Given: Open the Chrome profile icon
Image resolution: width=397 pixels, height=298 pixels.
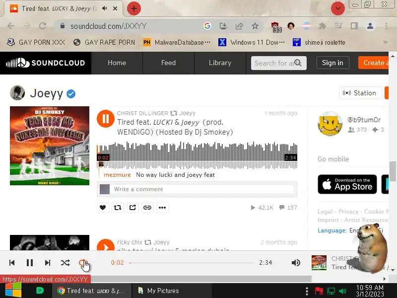Looking at the screenshot, I should (370, 26).
